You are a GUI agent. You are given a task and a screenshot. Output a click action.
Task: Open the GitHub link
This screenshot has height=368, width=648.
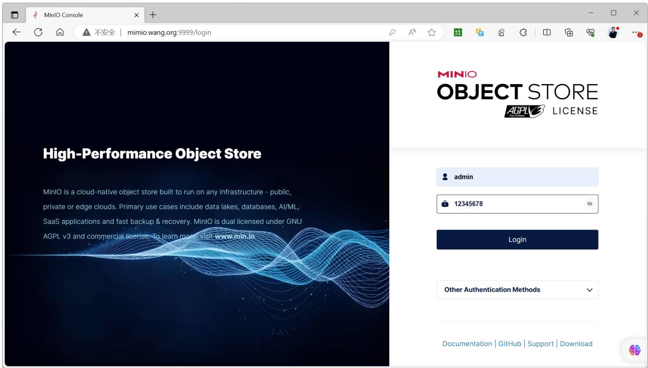click(510, 343)
